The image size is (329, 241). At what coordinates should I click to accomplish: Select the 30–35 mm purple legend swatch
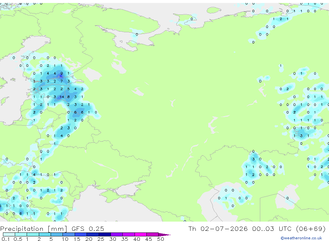click(x=117, y=234)
